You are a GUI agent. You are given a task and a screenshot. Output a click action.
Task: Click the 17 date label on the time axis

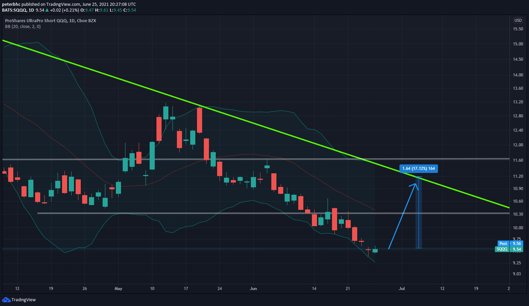tap(186, 289)
